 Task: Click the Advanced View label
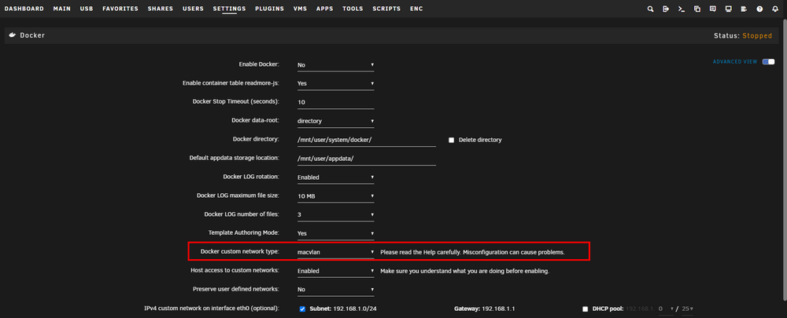[x=735, y=61]
